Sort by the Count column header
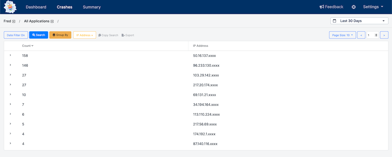392x157 pixels. (x=27, y=46)
